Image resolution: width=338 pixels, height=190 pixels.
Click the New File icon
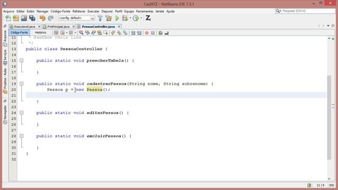8,18
